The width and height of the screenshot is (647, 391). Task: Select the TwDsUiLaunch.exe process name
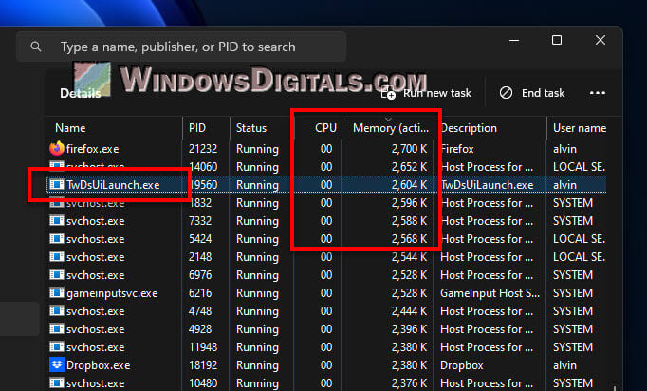113,185
